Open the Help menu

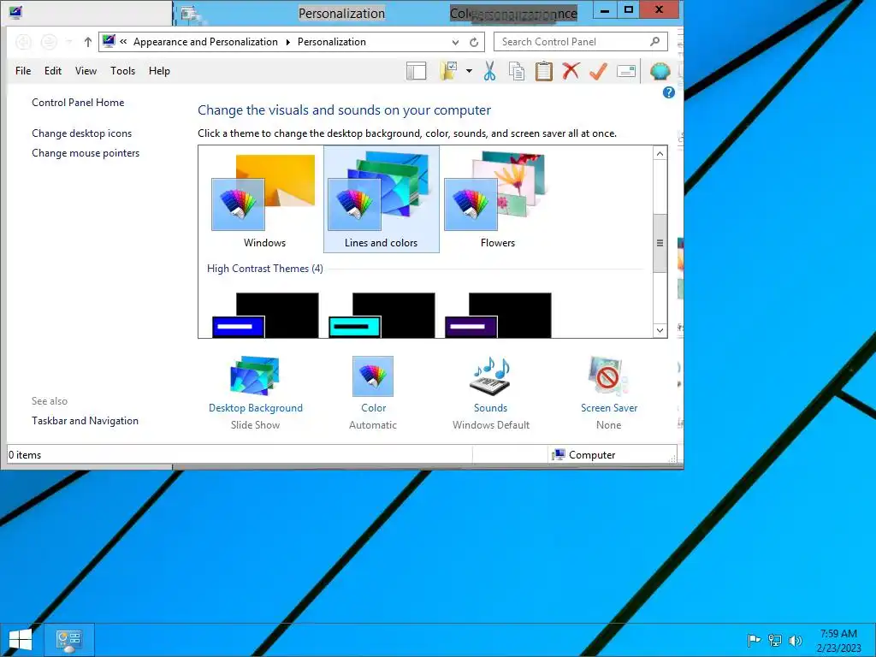pyautogui.click(x=159, y=71)
